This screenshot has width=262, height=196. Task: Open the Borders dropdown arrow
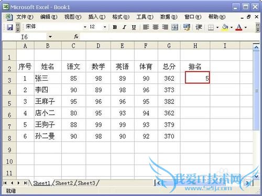(217, 27)
